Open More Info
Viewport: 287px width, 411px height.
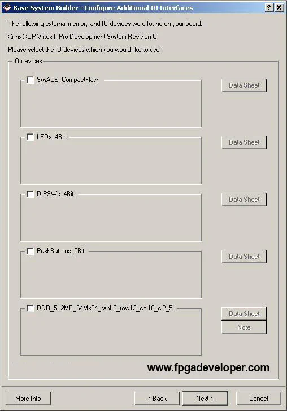[28, 399]
